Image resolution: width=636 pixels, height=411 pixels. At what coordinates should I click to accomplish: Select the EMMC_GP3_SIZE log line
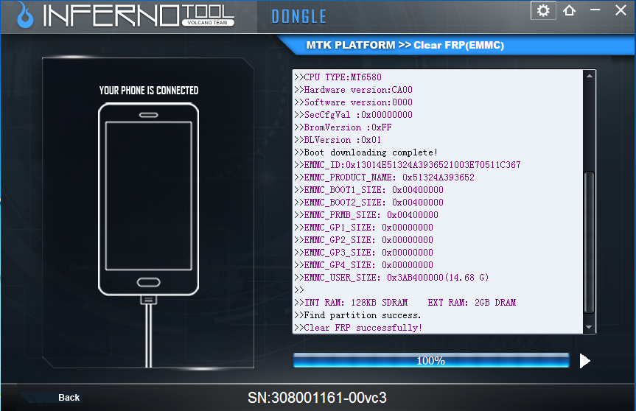363,253
